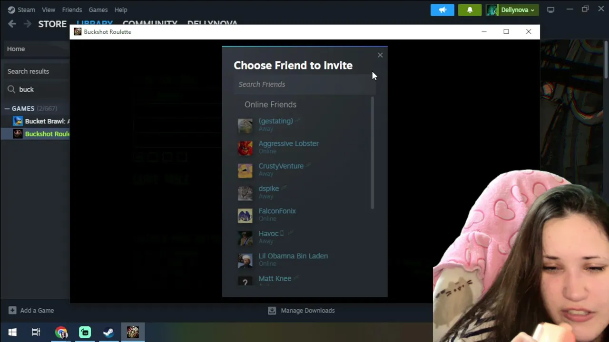Viewport: 609px width, 342px height.
Task: Click Lil Obamna Bin Laden's avatar
Action: pos(245,260)
